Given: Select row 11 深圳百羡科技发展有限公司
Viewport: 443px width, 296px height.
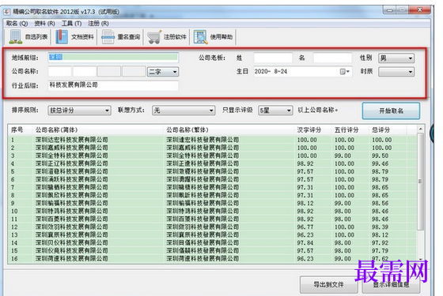Looking at the screenshot, I should [x=212, y=219].
